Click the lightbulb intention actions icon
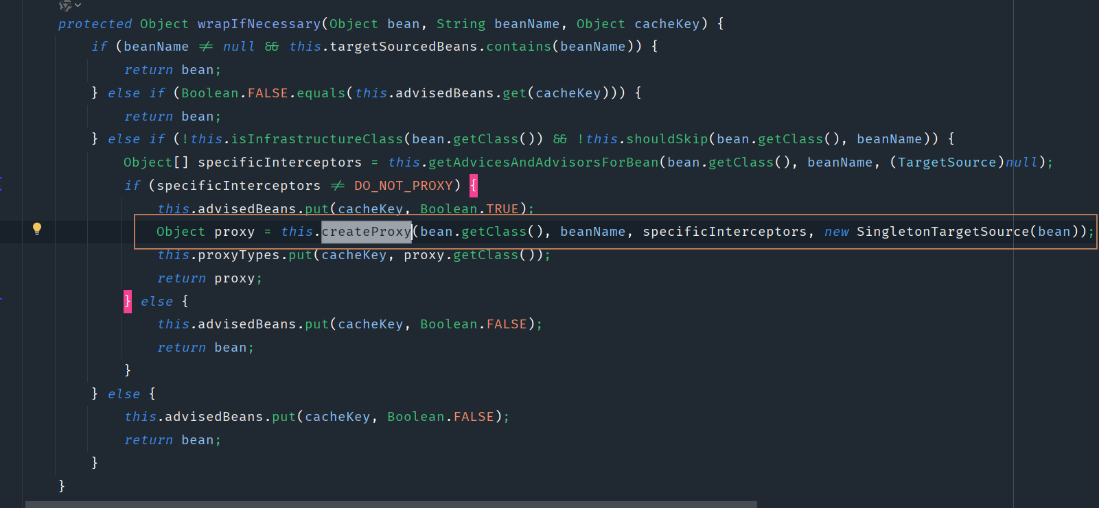The height and width of the screenshot is (508, 1099). (x=37, y=229)
